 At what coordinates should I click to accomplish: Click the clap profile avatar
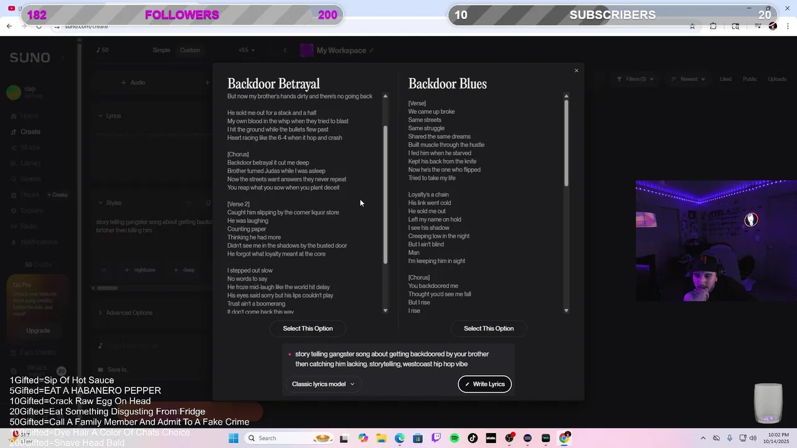click(14, 93)
